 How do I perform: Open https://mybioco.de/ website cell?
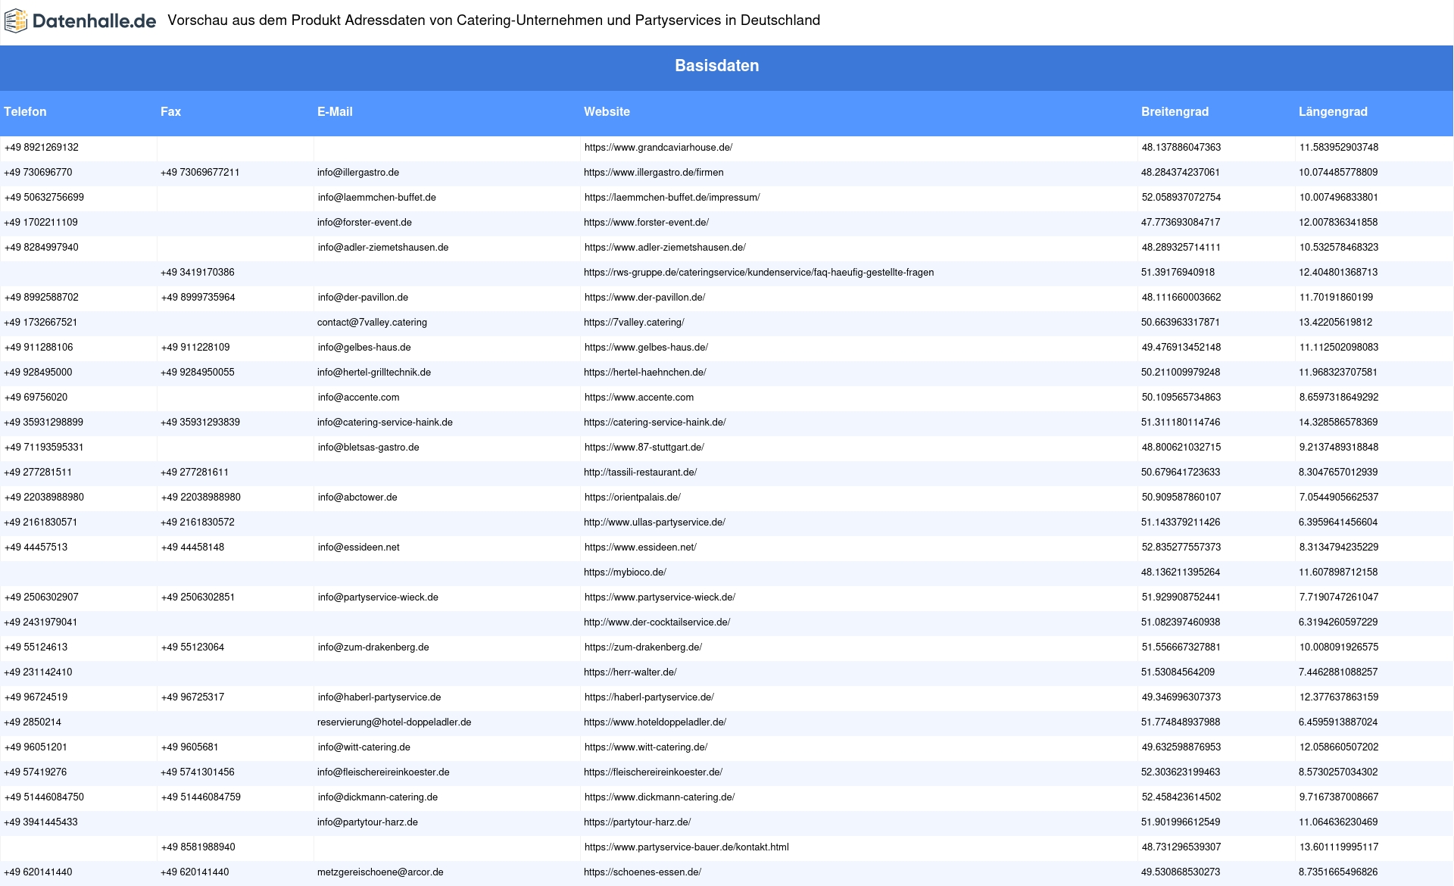pyautogui.click(x=625, y=572)
